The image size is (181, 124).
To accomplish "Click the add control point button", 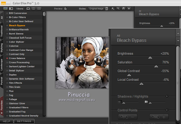I will pyautogui.click(x=159, y=116).
